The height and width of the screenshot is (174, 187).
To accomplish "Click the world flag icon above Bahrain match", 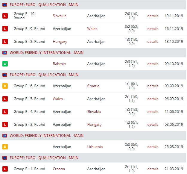I will [5, 53].
